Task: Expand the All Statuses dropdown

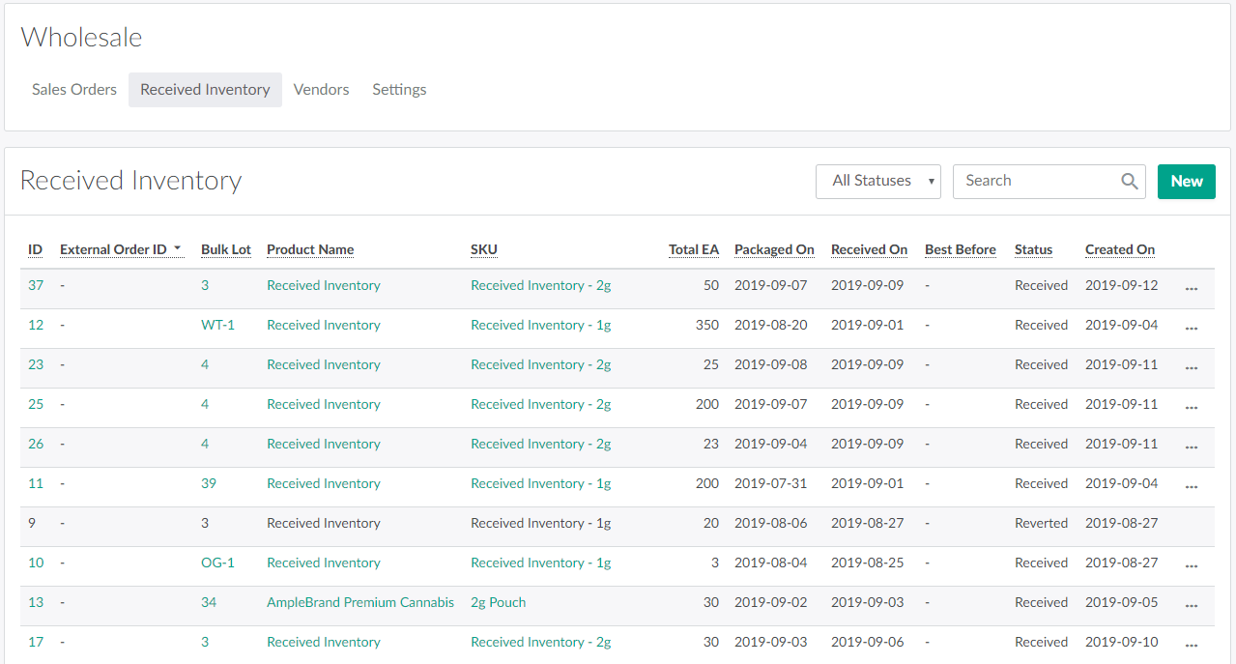Action: pos(877,181)
